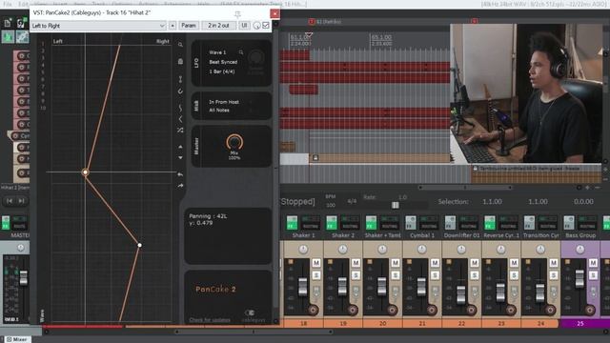Screen dimensions: 610x343
Task: Mute the Shaker + Tamb channel
Action: coord(396,263)
